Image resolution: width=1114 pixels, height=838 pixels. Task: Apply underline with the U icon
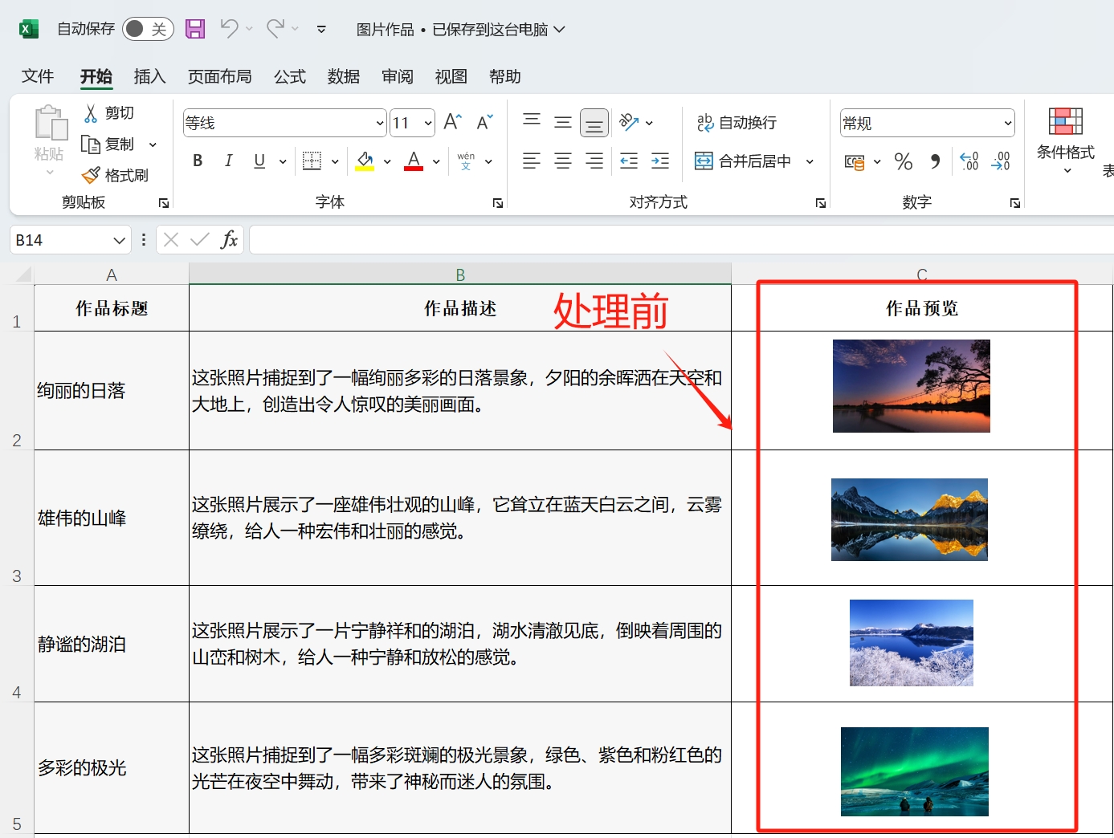257,161
